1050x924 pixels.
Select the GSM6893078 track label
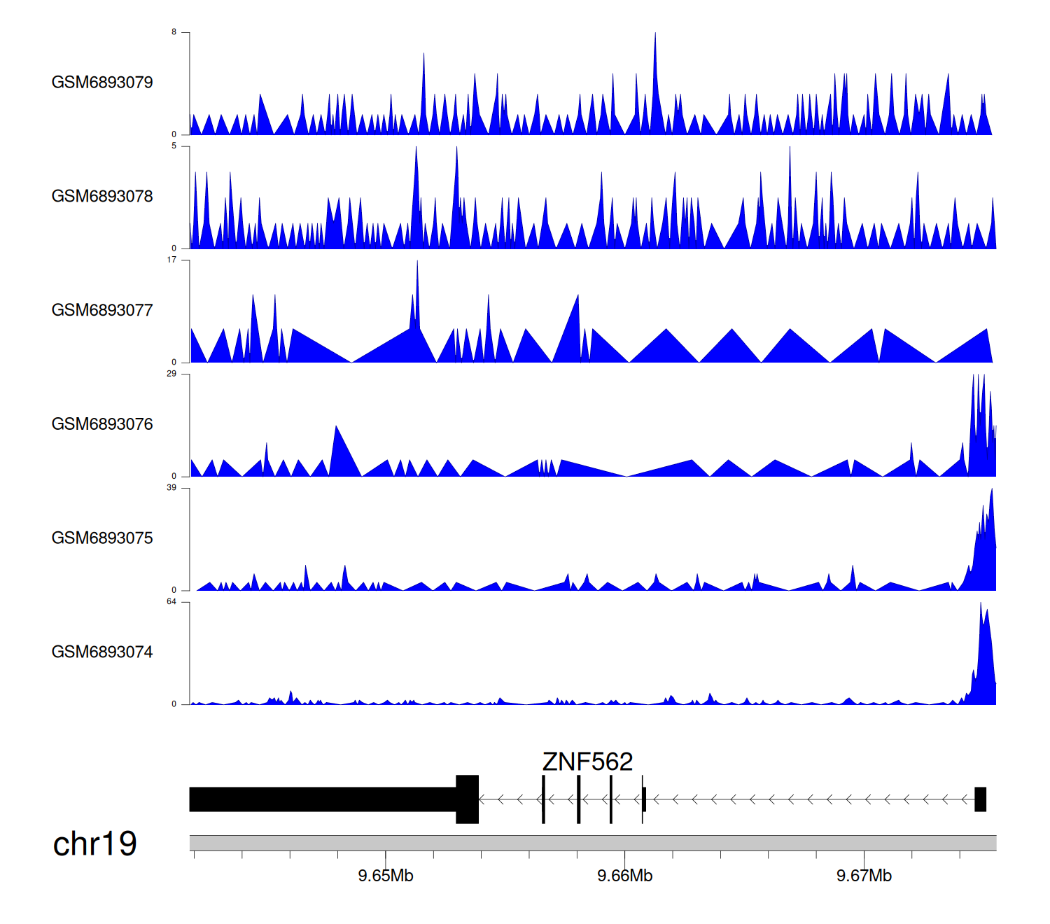pyautogui.click(x=102, y=197)
